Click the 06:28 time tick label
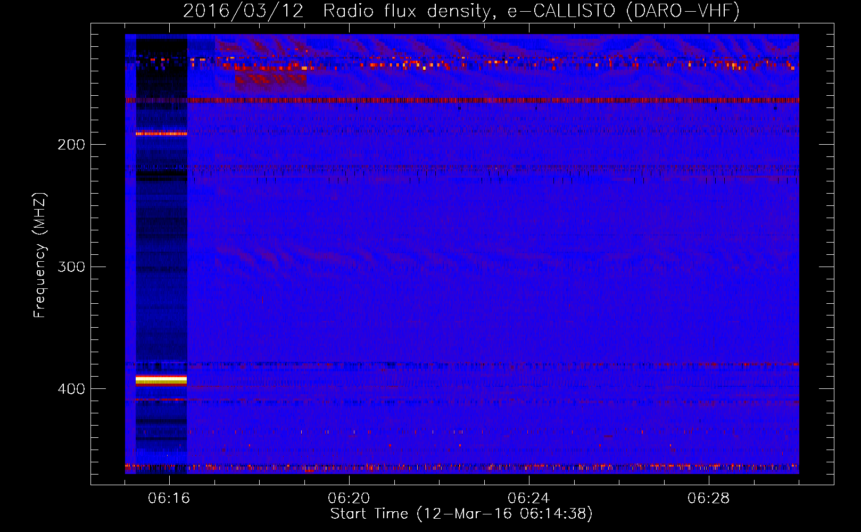Screen dimensions: 861x532 709,498
